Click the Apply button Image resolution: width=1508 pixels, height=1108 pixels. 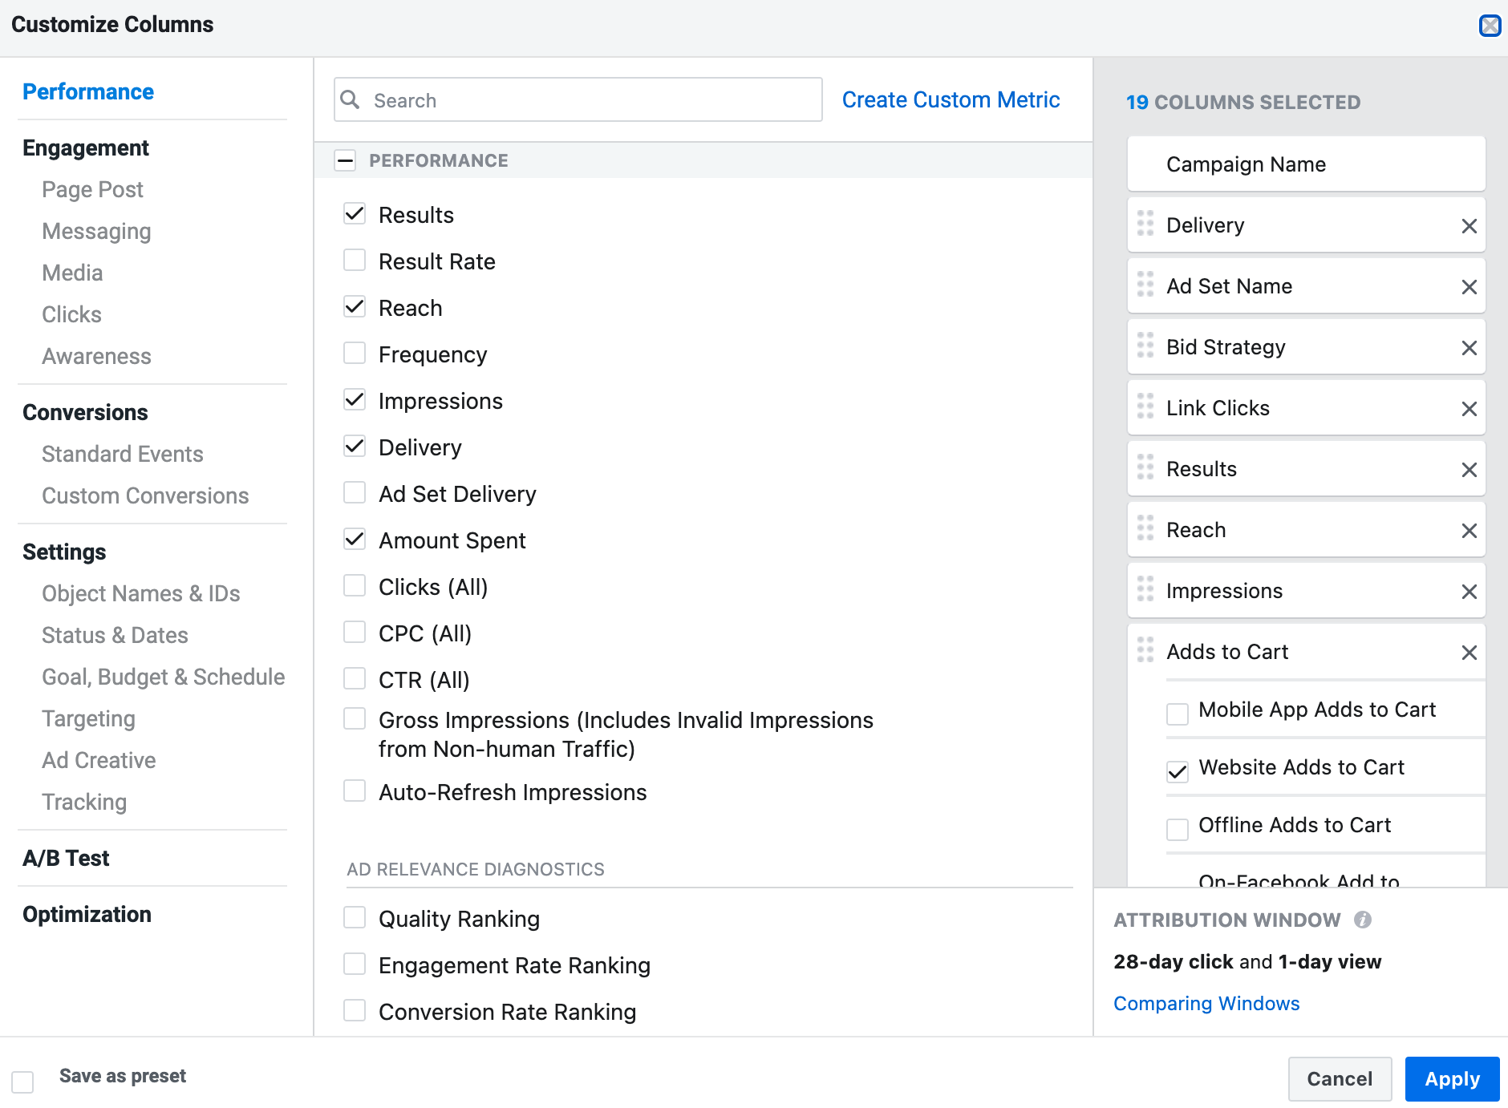(x=1452, y=1079)
